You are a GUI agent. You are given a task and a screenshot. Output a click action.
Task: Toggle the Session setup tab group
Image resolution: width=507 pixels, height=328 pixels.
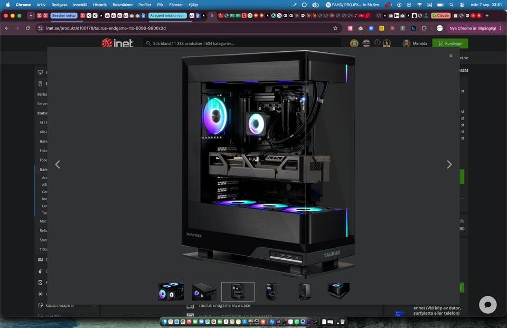tap(64, 15)
